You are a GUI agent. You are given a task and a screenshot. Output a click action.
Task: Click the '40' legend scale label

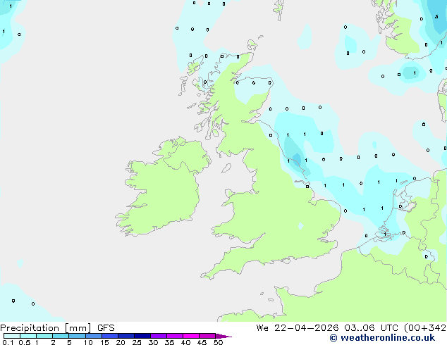(x=185, y=342)
